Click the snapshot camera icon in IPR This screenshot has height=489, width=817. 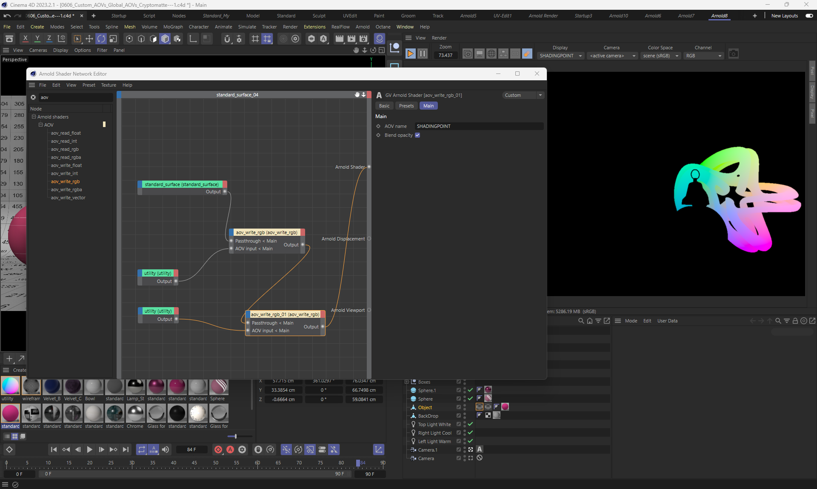(733, 54)
